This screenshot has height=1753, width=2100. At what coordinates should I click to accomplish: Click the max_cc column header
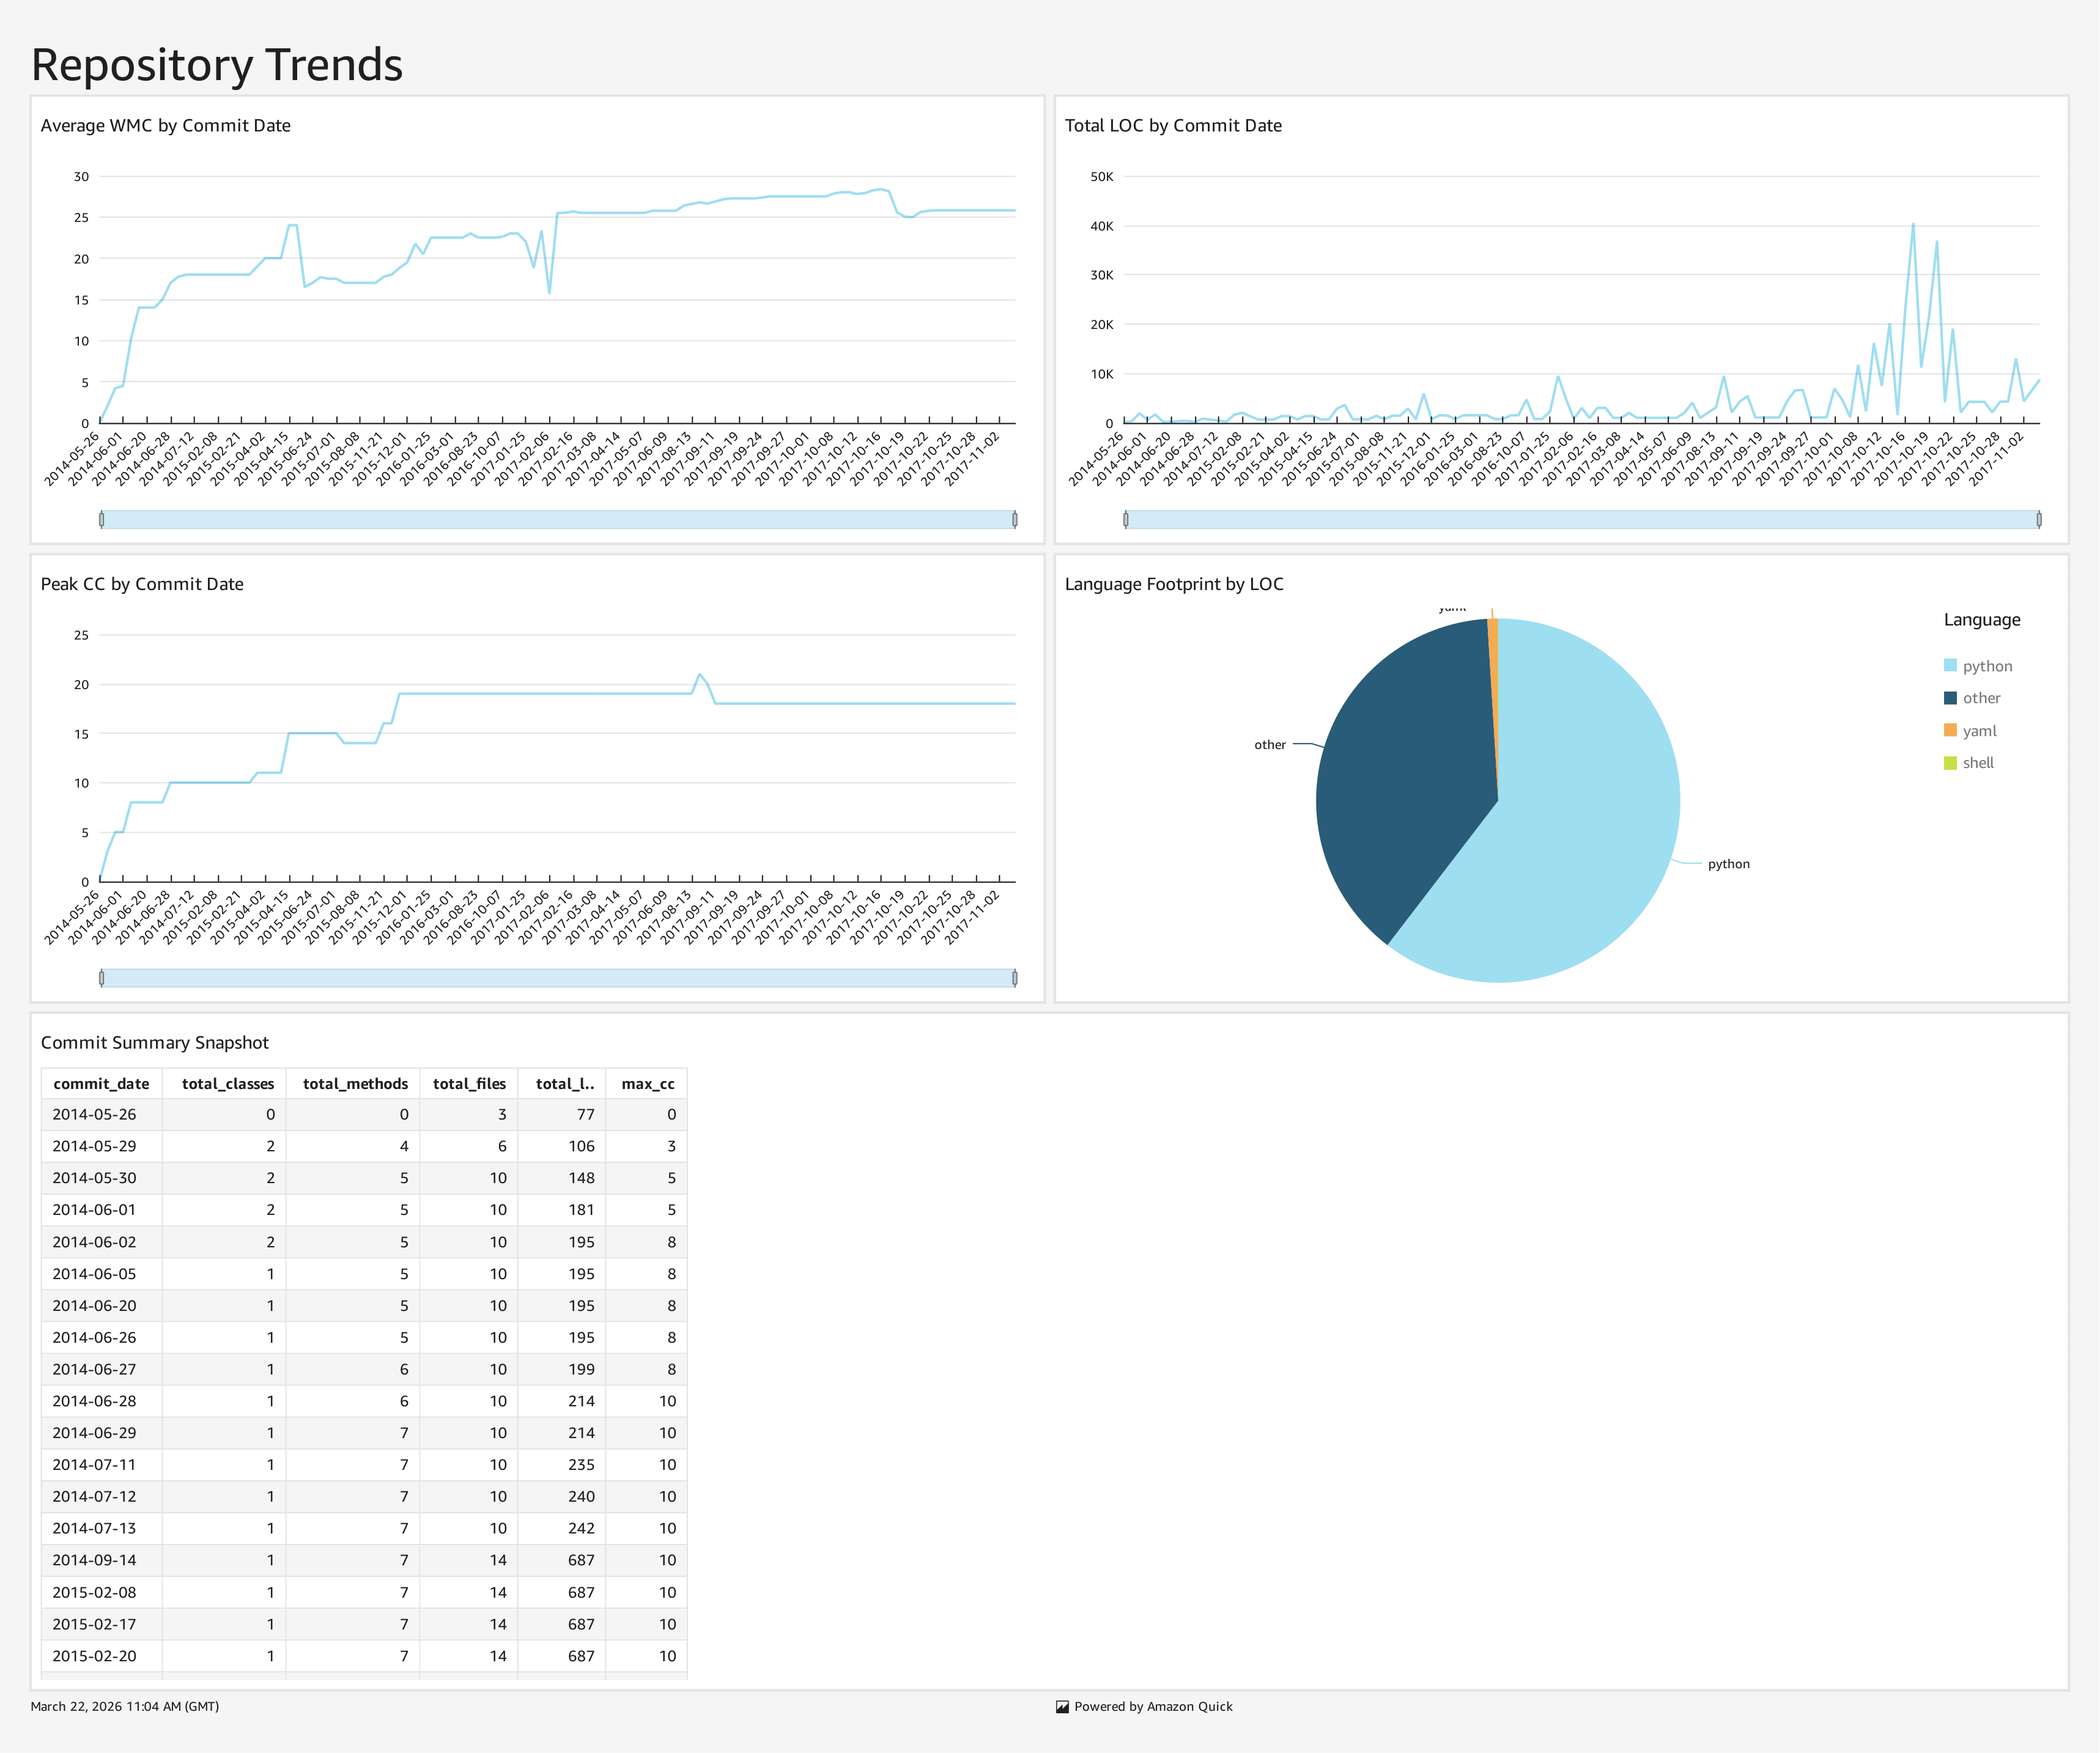click(x=646, y=1084)
